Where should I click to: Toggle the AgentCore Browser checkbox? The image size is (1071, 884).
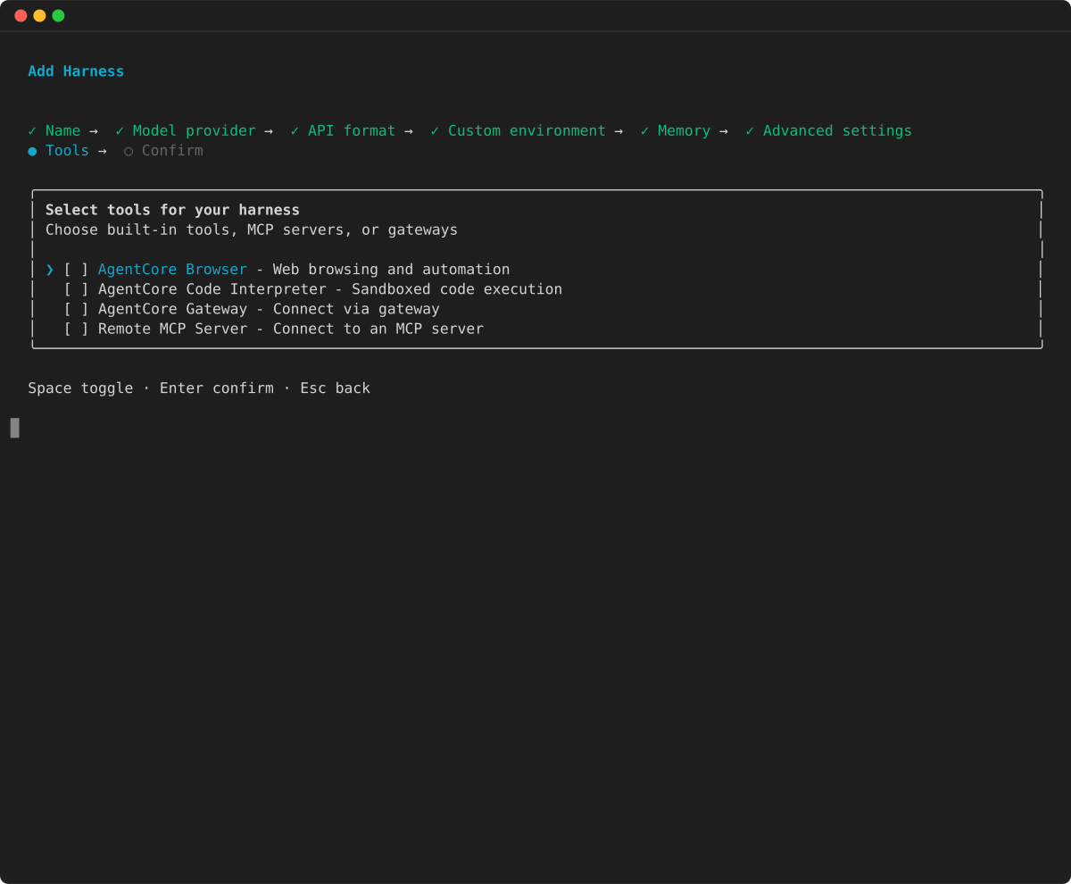point(76,270)
